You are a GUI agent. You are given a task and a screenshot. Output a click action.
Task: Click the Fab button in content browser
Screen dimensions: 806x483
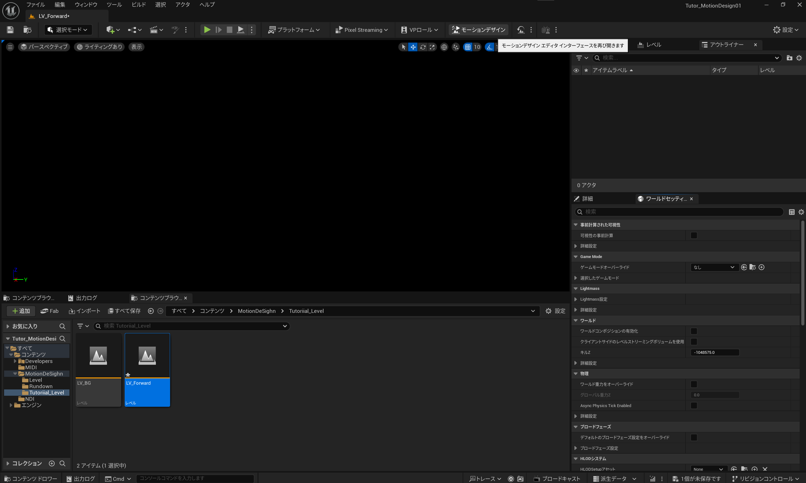tap(50, 311)
